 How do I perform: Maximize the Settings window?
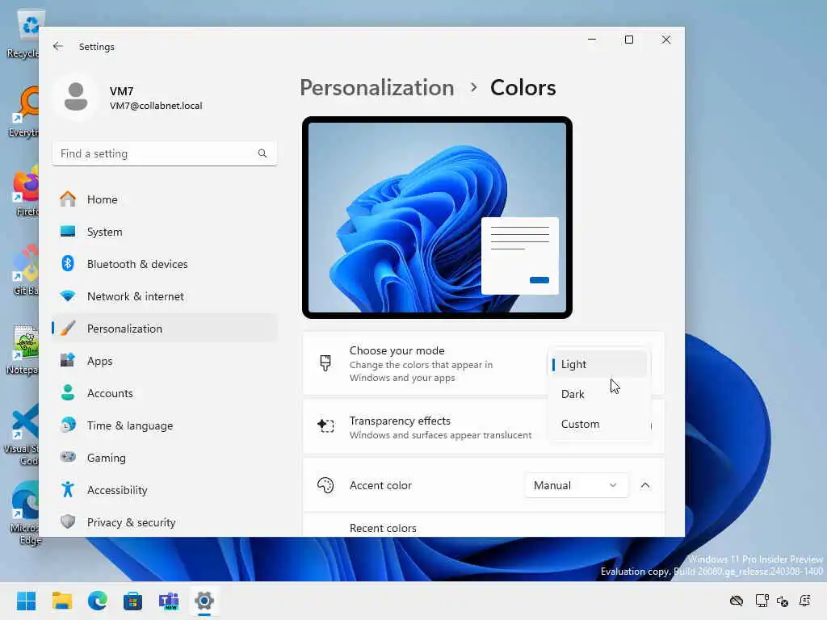click(x=628, y=40)
